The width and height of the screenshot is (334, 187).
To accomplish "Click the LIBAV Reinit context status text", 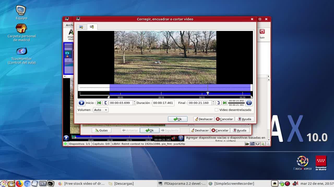I will point(148,144).
